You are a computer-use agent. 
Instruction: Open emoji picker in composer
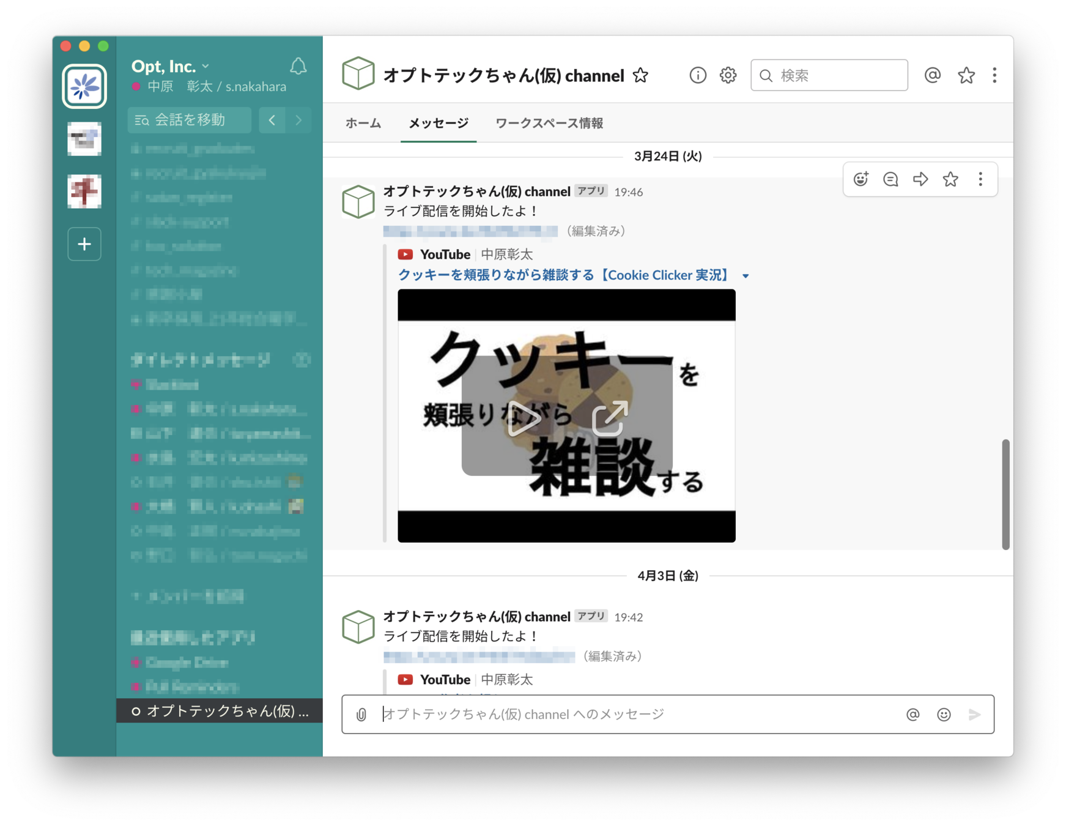(944, 714)
